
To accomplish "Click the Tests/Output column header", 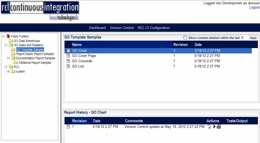I will pos(237,121).
